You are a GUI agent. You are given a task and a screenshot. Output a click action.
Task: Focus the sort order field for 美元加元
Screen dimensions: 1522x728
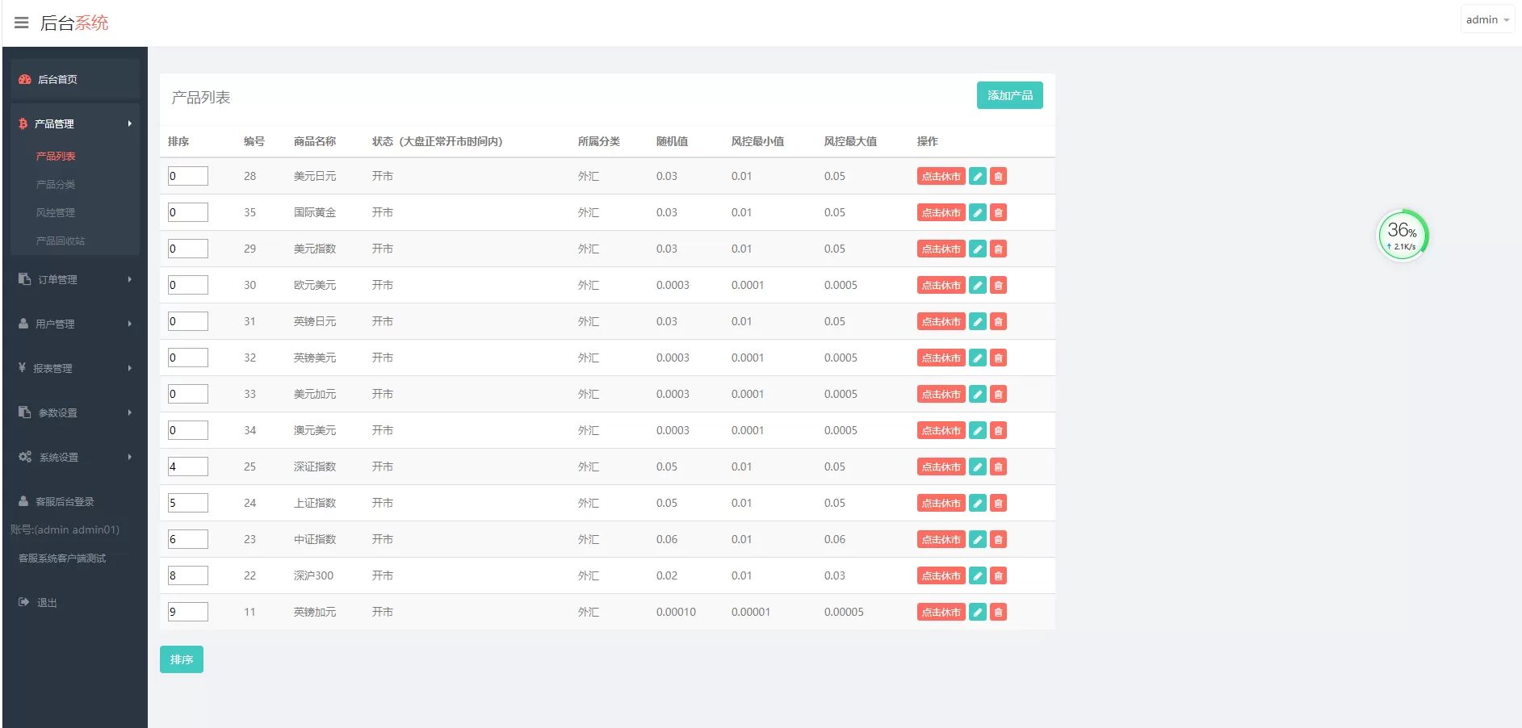tap(188, 394)
